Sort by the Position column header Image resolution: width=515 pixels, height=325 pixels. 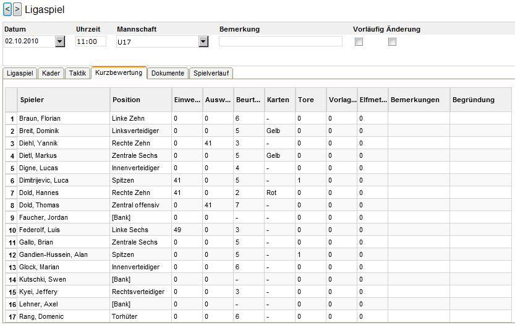(140, 100)
